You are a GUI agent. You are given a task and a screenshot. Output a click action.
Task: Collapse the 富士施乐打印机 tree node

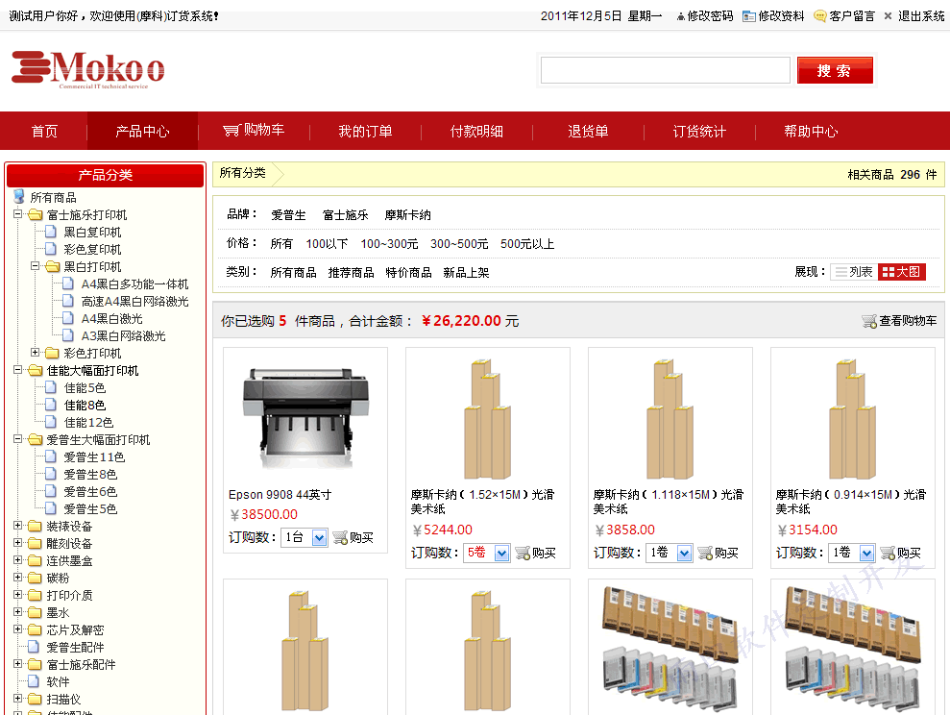pos(17,214)
